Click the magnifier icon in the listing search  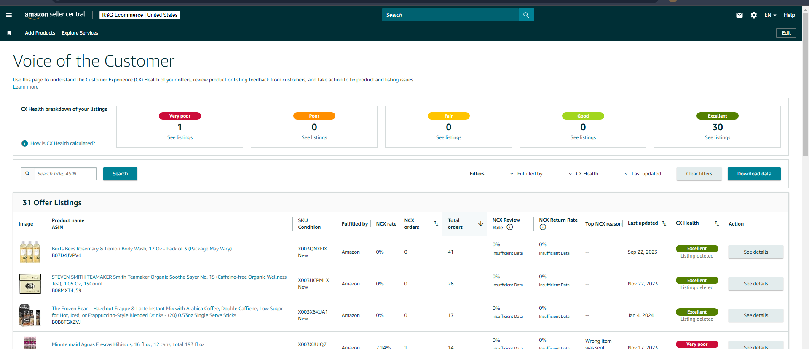(x=27, y=174)
